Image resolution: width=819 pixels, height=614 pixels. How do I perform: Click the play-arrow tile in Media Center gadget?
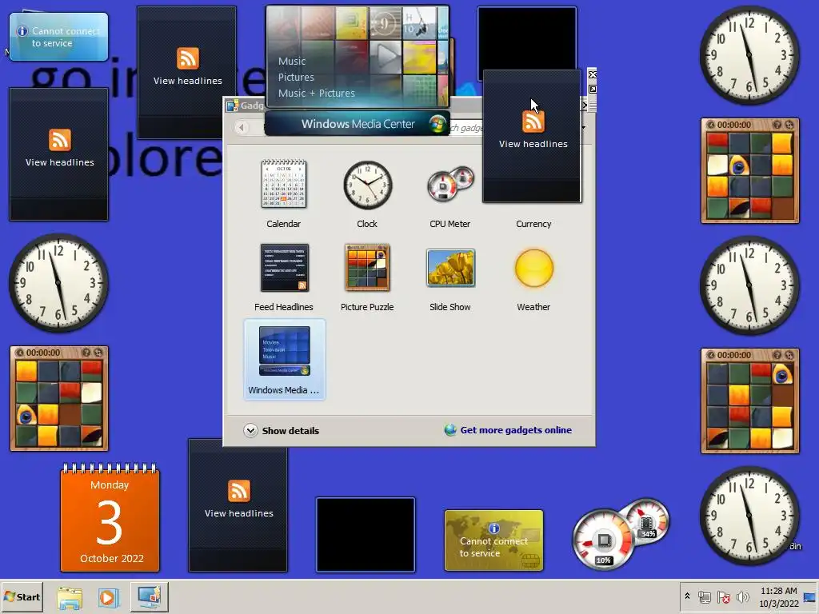click(x=386, y=57)
